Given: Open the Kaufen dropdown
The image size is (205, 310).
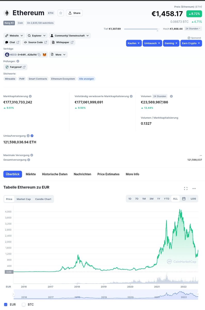Looking at the screenshot, I should point(134,43).
